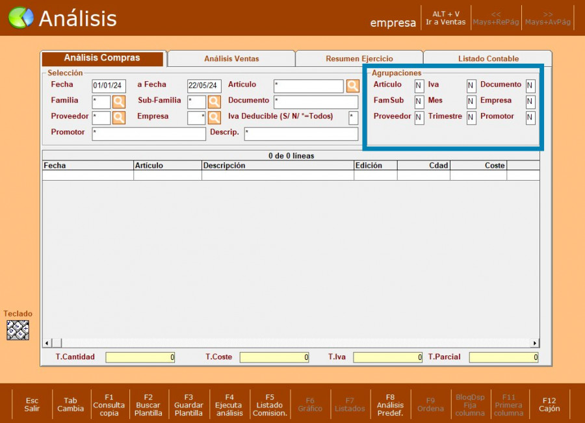
Task: Click the Fecha start date field
Action: 109,86
